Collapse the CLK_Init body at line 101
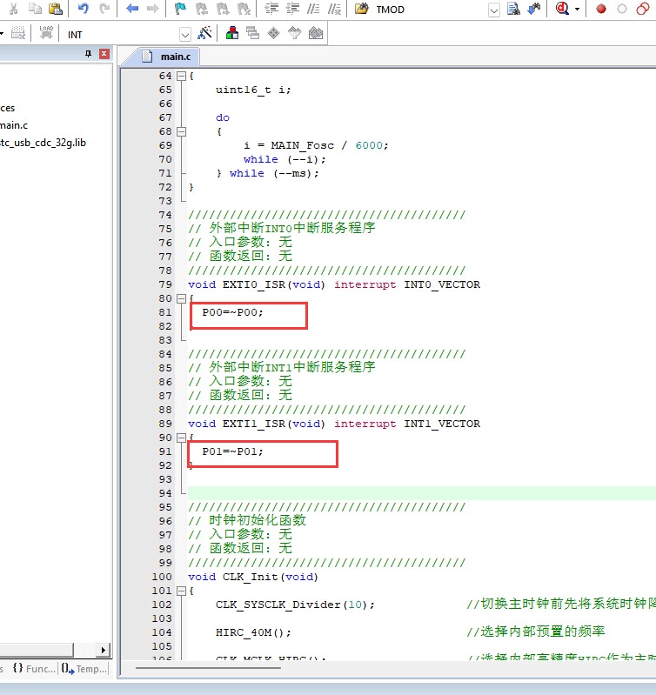The image size is (656, 695). 181,591
